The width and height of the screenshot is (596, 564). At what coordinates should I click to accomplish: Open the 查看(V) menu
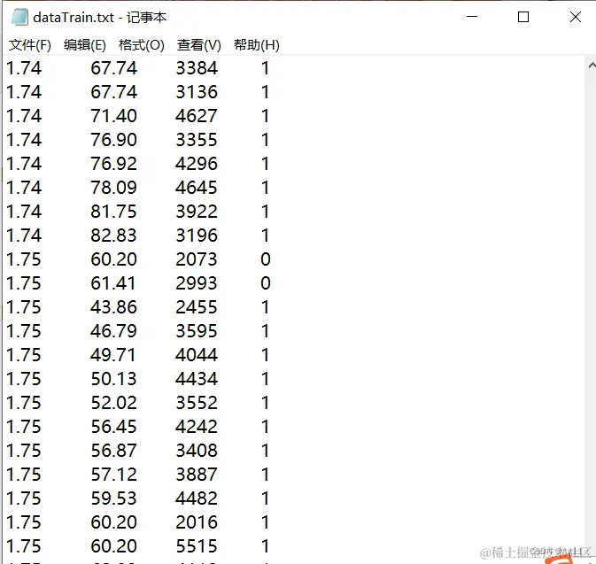(x=198, y=45)
